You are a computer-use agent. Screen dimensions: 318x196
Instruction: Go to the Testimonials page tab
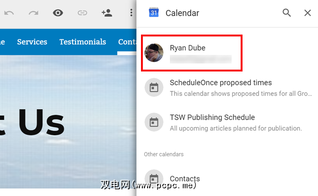(83, 42)
